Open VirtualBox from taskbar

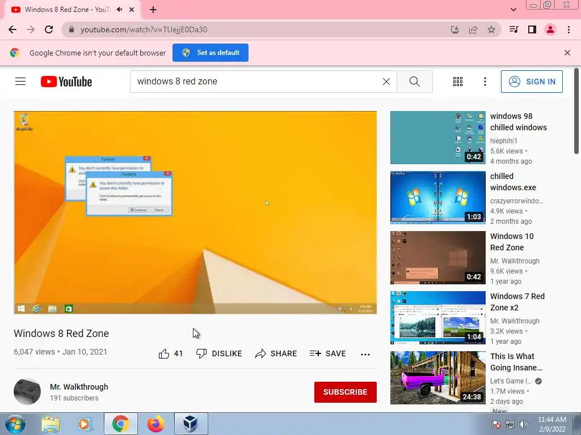tap(191, 424)
